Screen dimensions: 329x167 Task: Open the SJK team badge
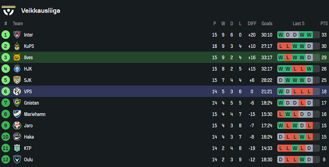pos(17,80)
